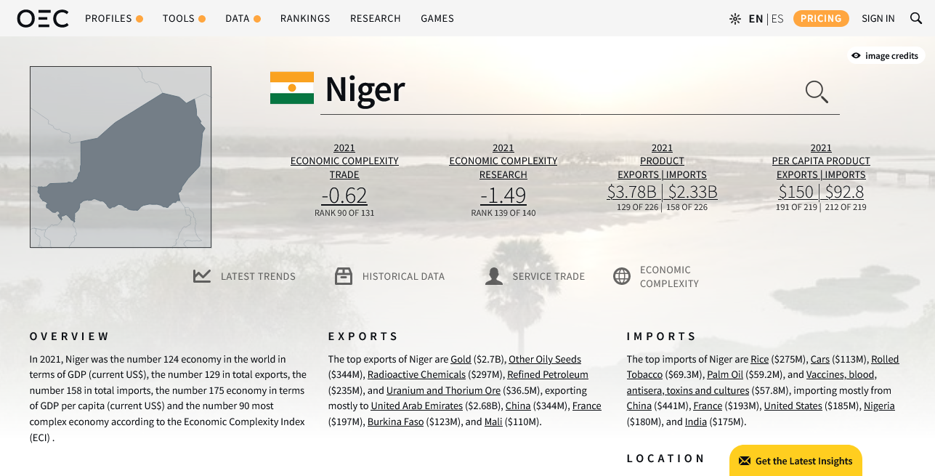The image size is (935, 476).
Task: Open the Gold export link
Action: [461, 359]
